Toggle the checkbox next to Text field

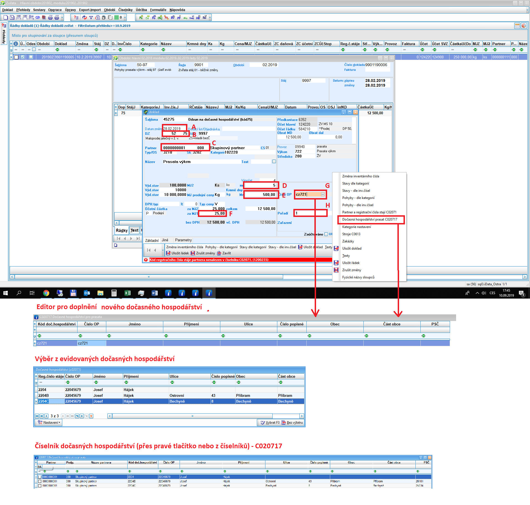tap(274, 162)
